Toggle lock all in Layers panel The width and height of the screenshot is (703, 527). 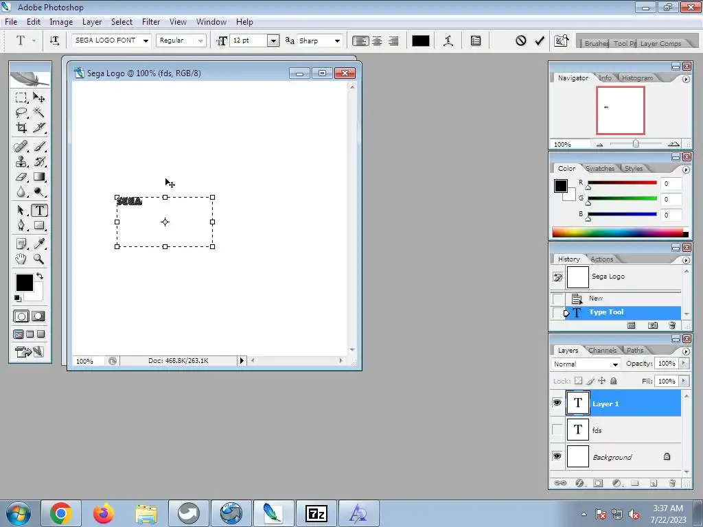click(x=613, y=381)
